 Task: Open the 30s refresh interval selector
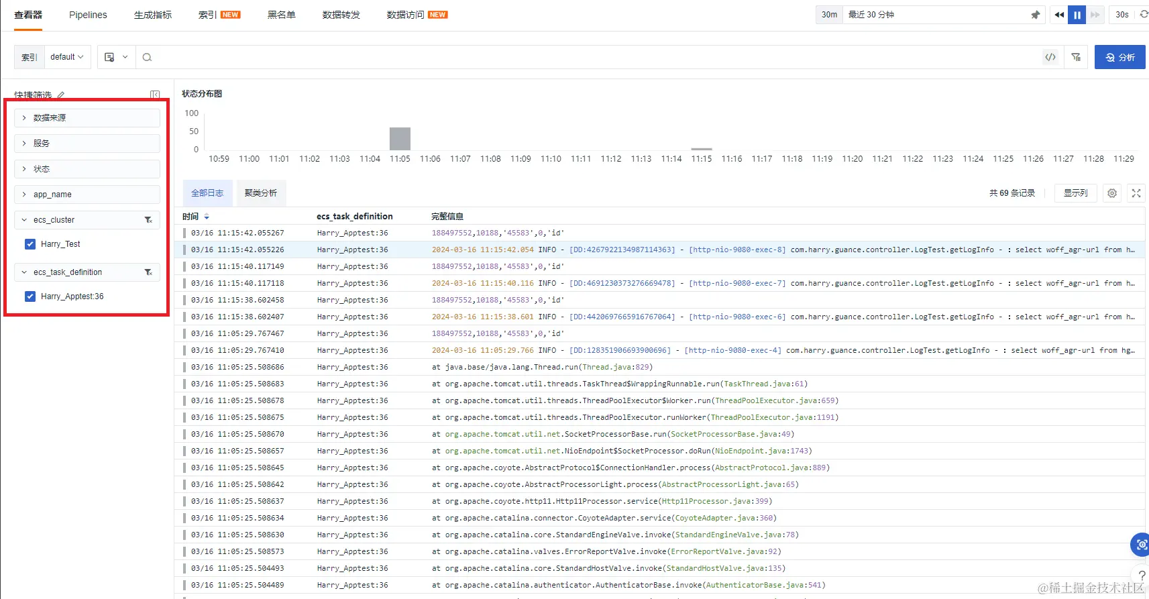[x=1122, y=15]
